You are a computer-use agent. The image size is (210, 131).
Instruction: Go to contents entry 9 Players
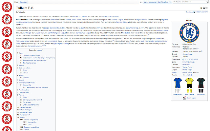tap(20, 95)
